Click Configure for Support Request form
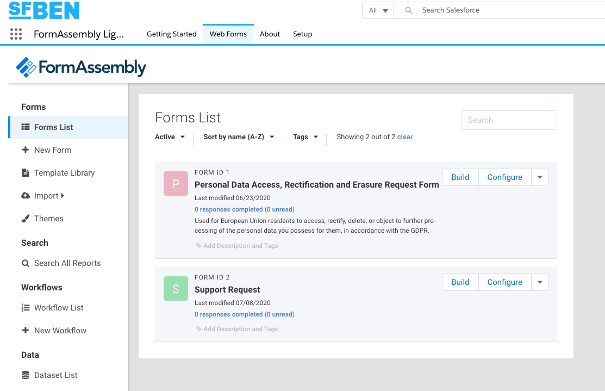The width and height of the screenshot is (605, 391). click(x=504, y=282)
